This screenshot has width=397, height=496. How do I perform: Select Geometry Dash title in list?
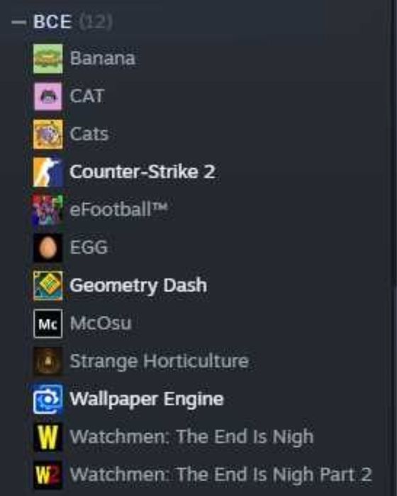click(x=138, y=286)
